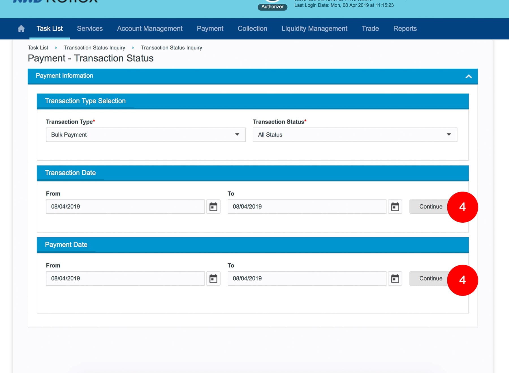Open Payment Date To calendar picker
Screen dimensions: 509x373
[395, 279]
